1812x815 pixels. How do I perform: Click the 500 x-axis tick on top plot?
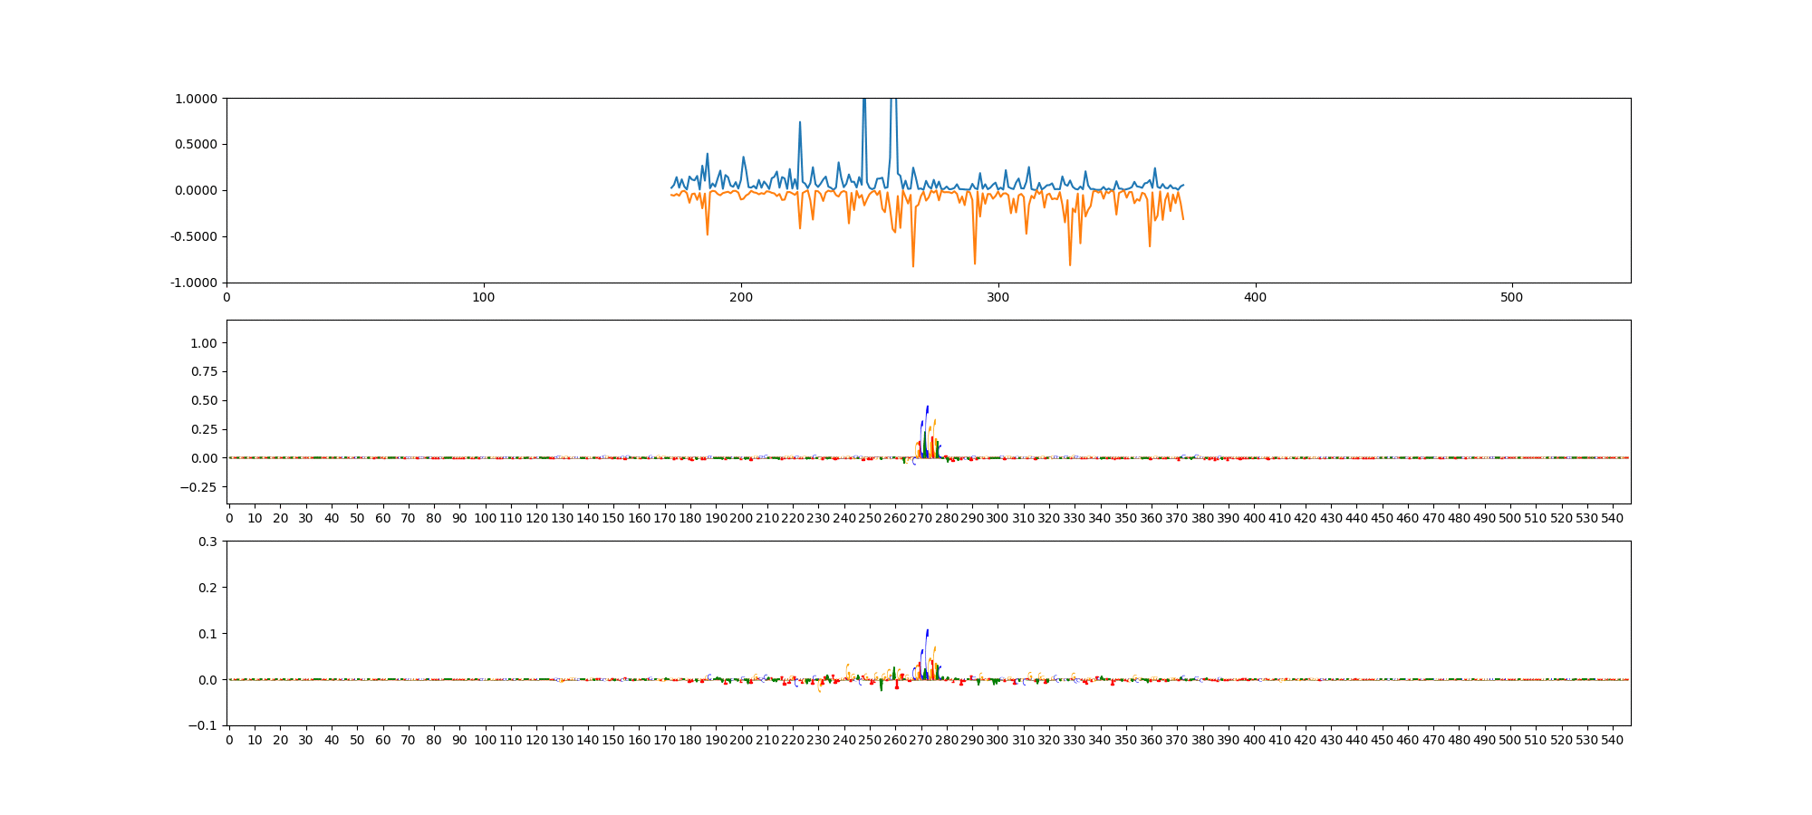1512,297
